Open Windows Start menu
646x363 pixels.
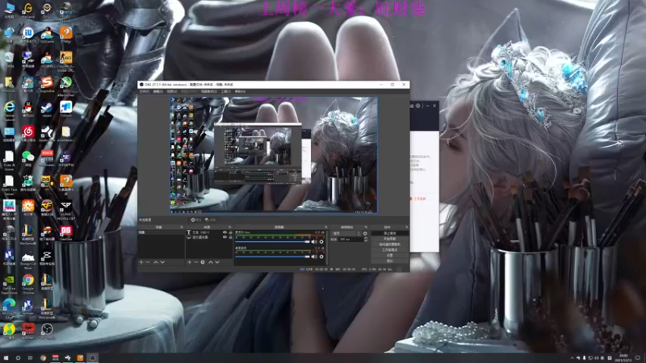click(x=6, y=358)
